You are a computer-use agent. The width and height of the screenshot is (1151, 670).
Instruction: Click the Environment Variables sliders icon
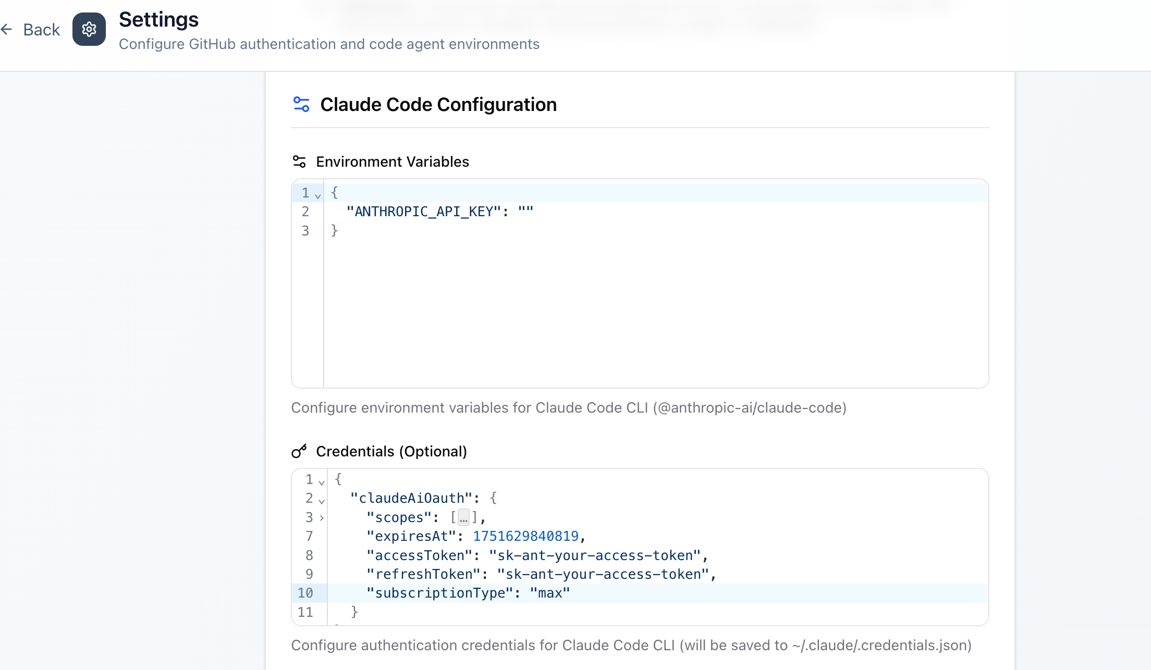[x=299, y=162]
